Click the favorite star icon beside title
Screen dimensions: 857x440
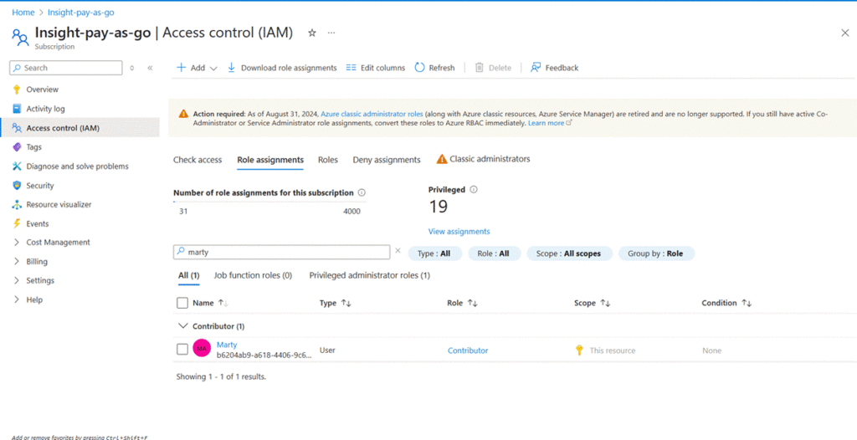(x=312, y=33)
